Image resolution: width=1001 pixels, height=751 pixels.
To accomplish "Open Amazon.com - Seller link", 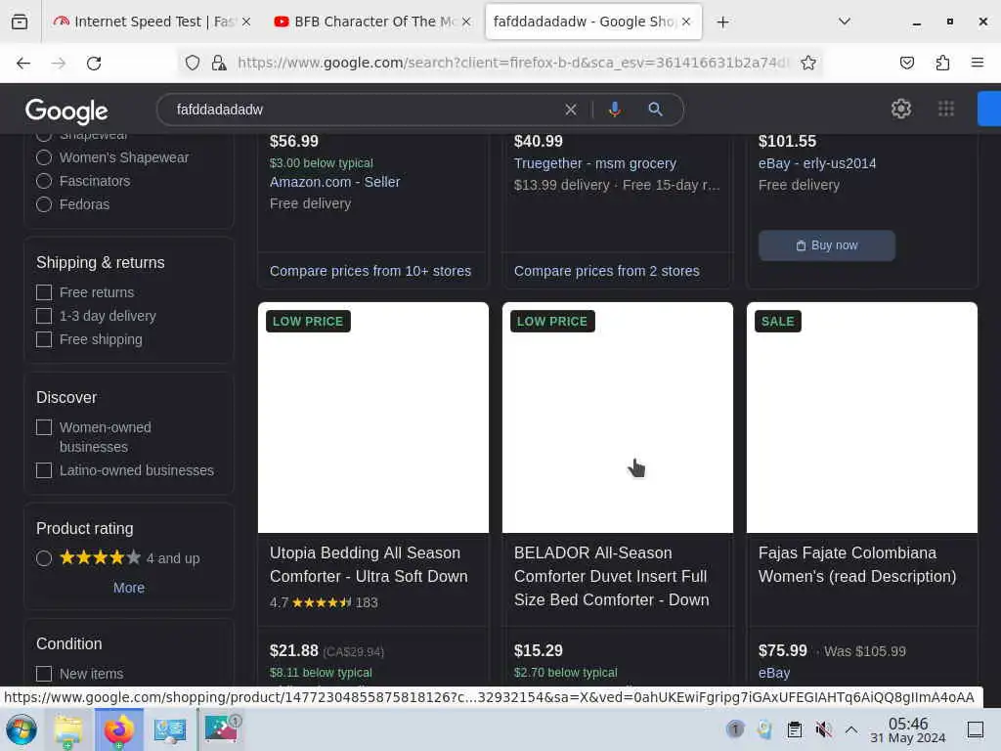I will click(334, 182).
